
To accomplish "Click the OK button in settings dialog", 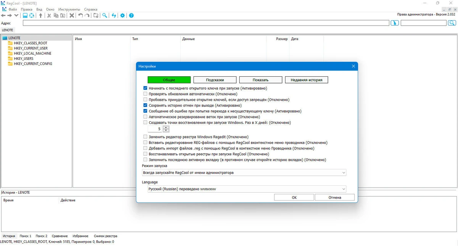I will tap(294, 198).
